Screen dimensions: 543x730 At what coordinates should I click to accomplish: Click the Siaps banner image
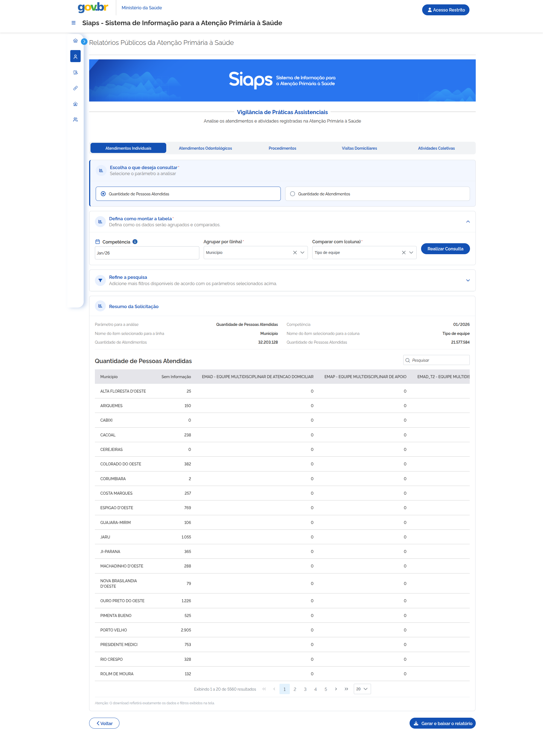[x=282, y=81]
